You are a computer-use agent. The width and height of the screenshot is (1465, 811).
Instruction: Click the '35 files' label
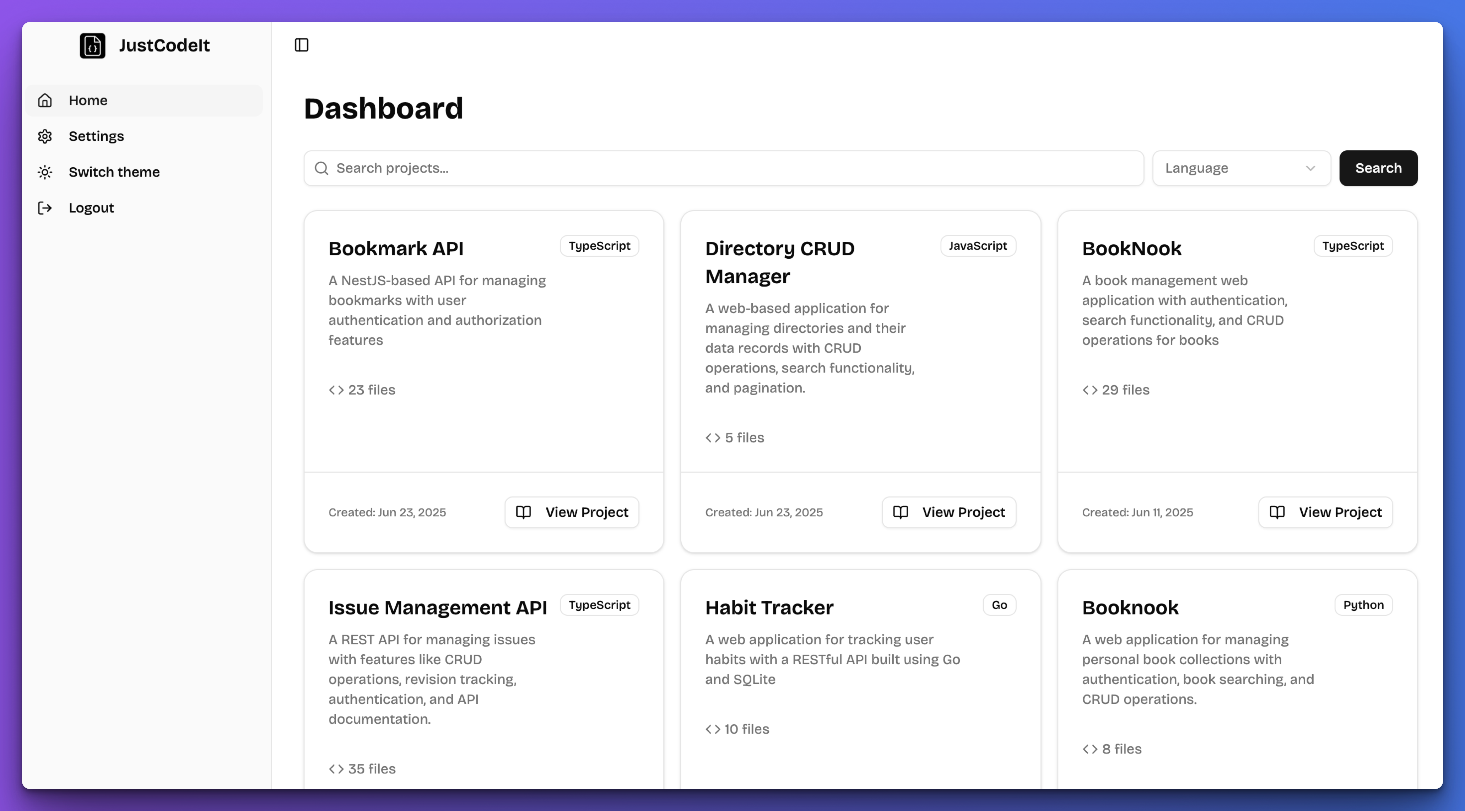tap(372, 769)
